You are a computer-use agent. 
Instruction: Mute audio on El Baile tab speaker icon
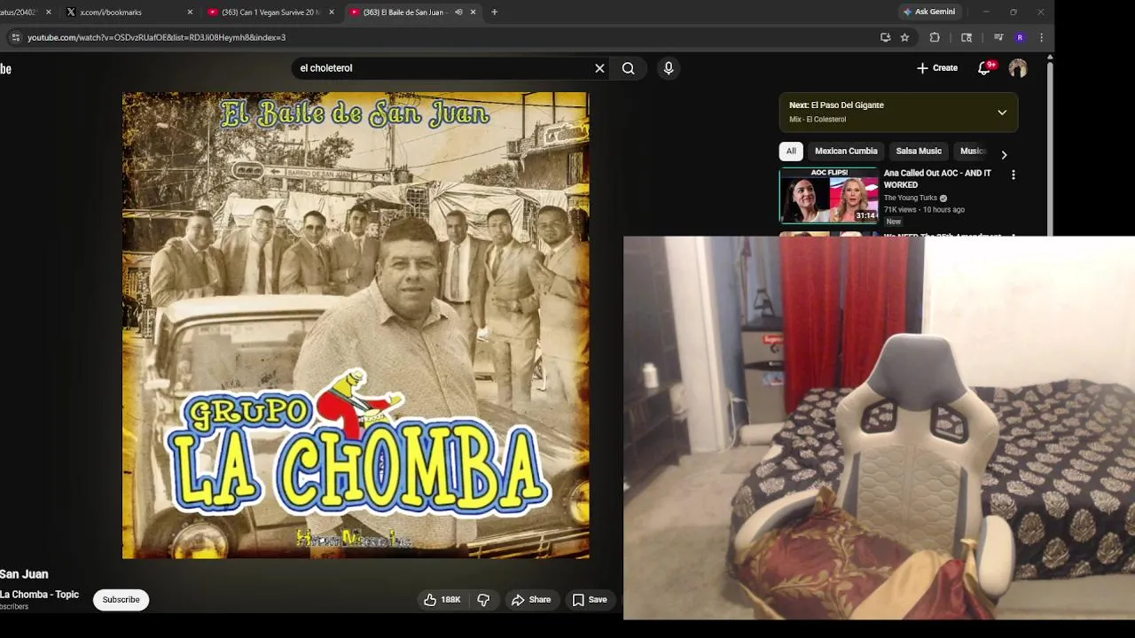pyautogui.click(x=458, y=12)
